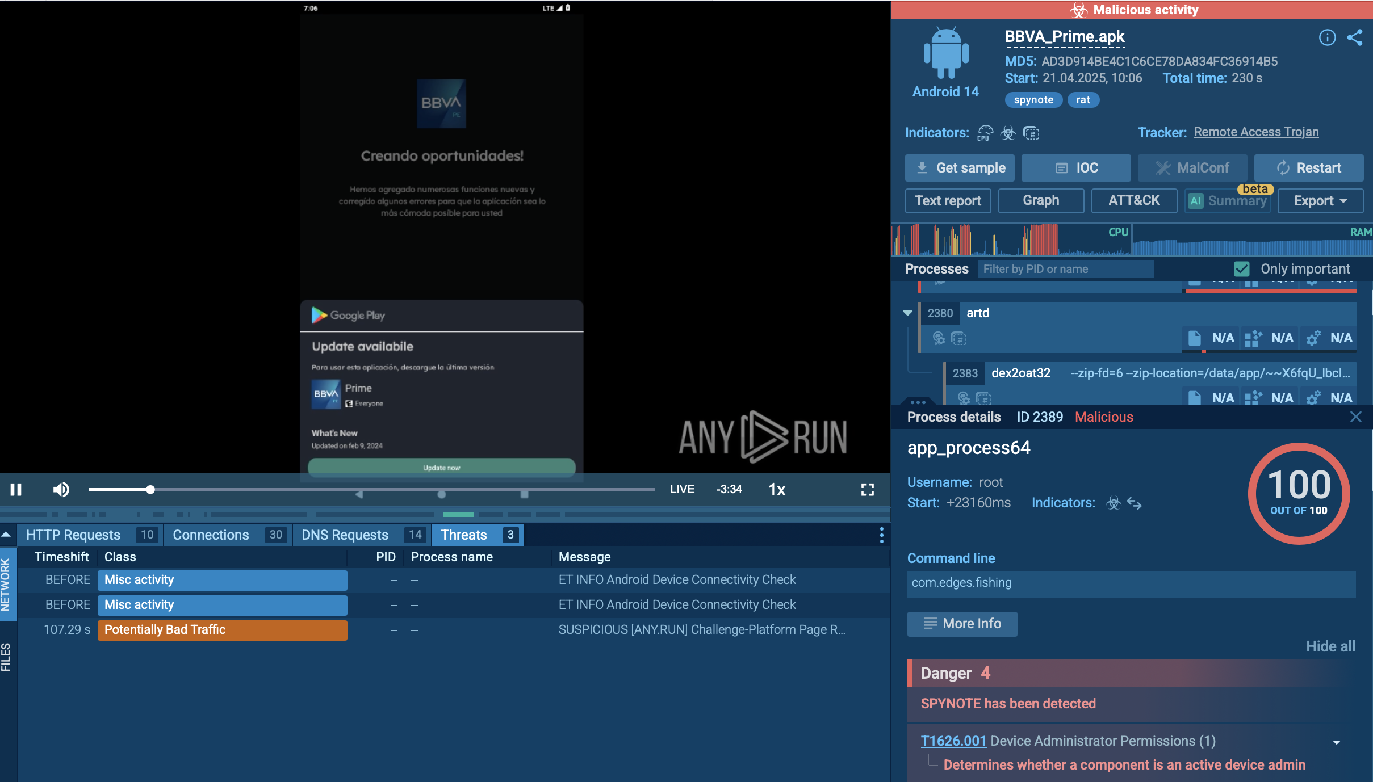1373x782 pixels.
Task: Mute the video with the speaker icon
Action: coord(61,489)
